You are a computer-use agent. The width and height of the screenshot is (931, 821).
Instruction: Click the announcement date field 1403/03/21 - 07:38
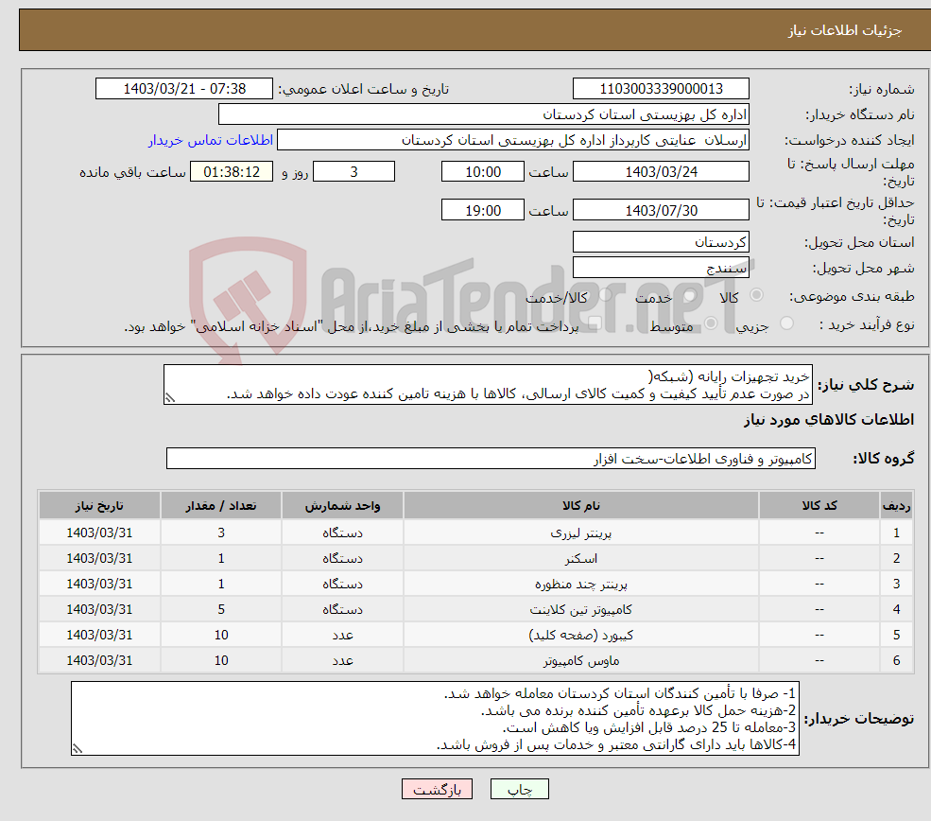[184, 89]
